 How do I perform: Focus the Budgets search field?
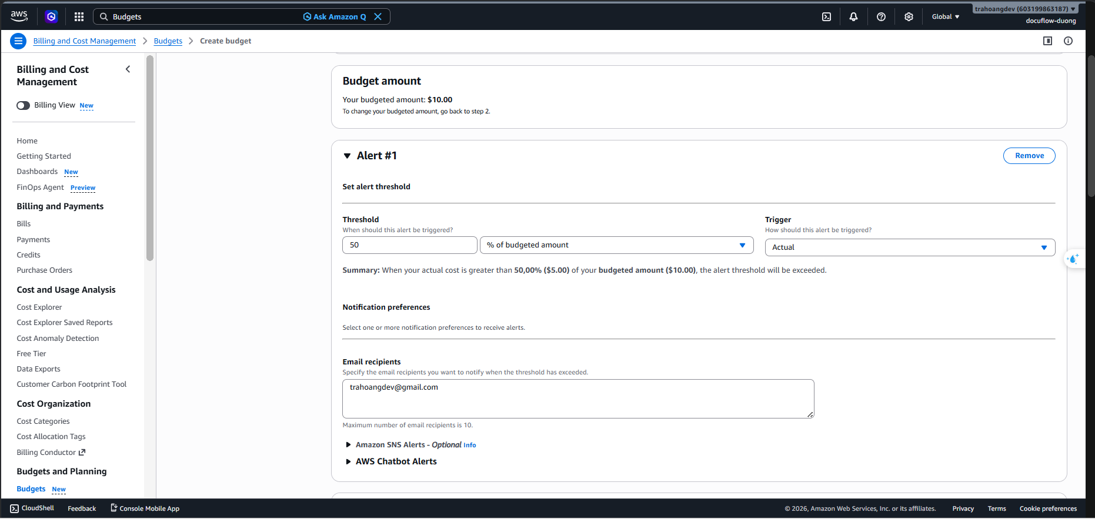pos(205,16)
